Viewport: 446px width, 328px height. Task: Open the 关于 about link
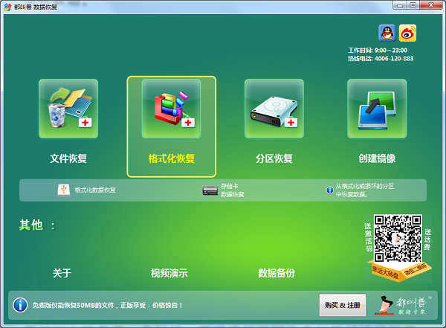(x=62, y=273)
